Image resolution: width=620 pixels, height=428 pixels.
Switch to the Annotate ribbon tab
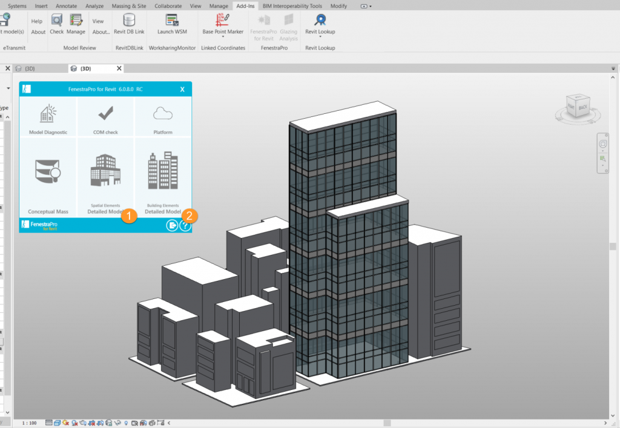click(x=67, y=6)
